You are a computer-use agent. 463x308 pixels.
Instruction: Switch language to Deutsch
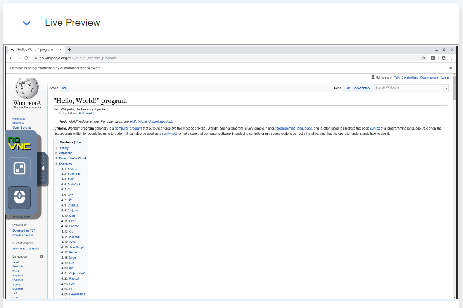click(18, 267)
